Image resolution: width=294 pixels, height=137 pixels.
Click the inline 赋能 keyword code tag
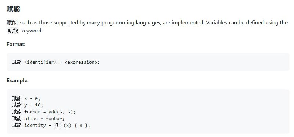click(13, 31)
